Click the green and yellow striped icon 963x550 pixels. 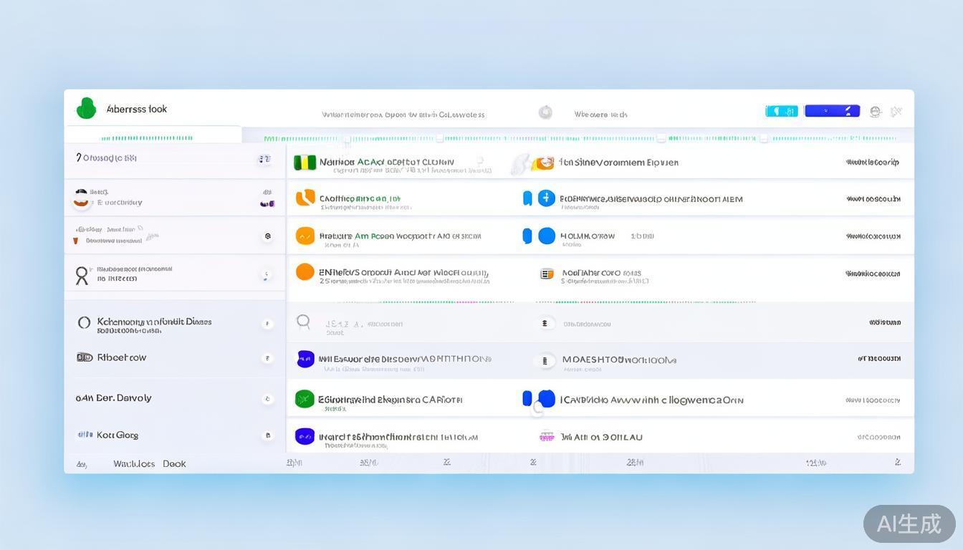pos(305,163)
